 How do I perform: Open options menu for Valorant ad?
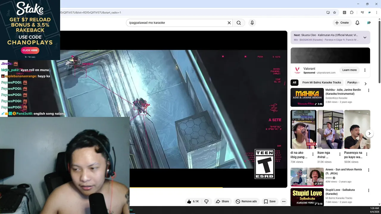(365, 70)
